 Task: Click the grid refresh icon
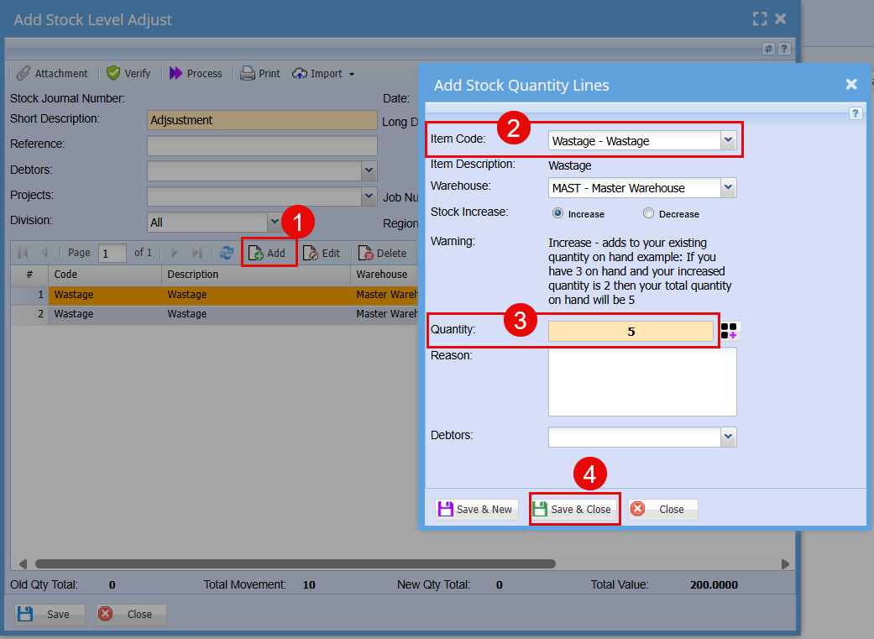coord(227,253)
